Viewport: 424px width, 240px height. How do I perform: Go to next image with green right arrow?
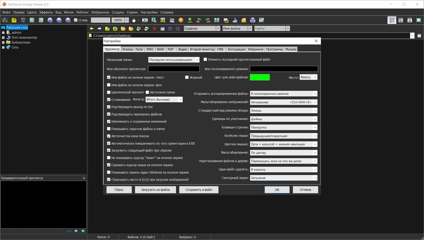point(41,20)
